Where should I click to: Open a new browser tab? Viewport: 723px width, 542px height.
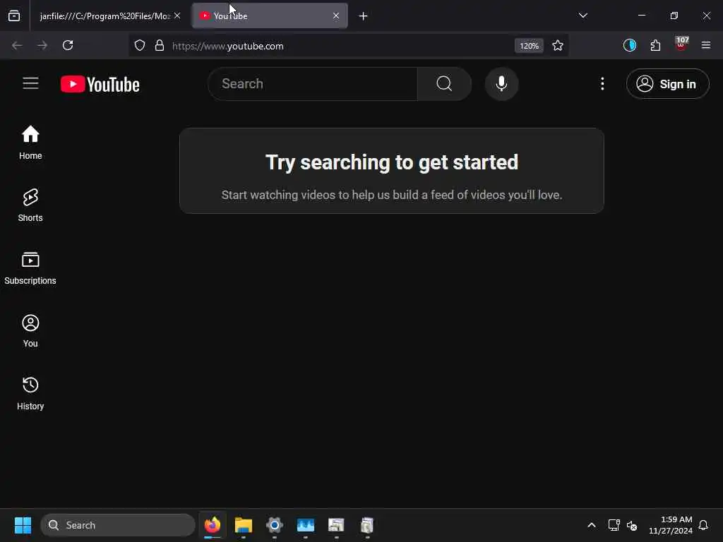364,16
